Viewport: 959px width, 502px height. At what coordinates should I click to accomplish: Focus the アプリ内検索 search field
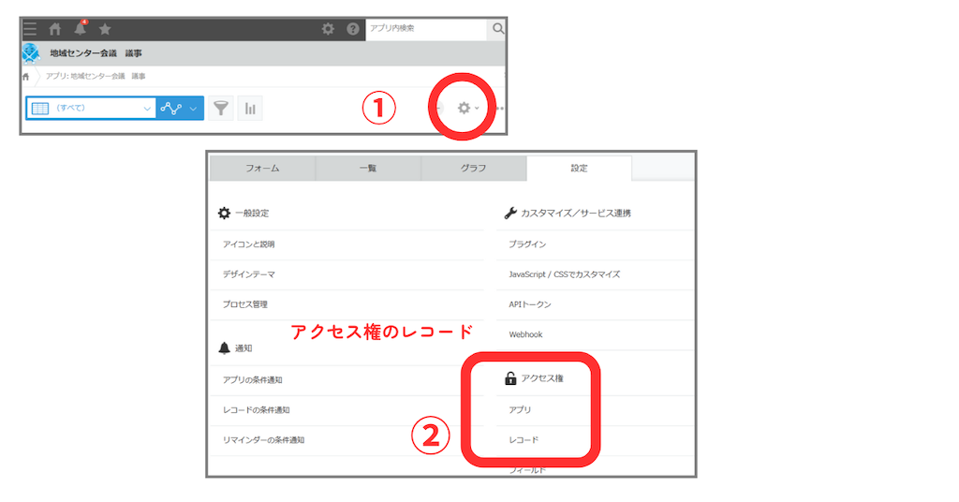click(x=426, y=29)
